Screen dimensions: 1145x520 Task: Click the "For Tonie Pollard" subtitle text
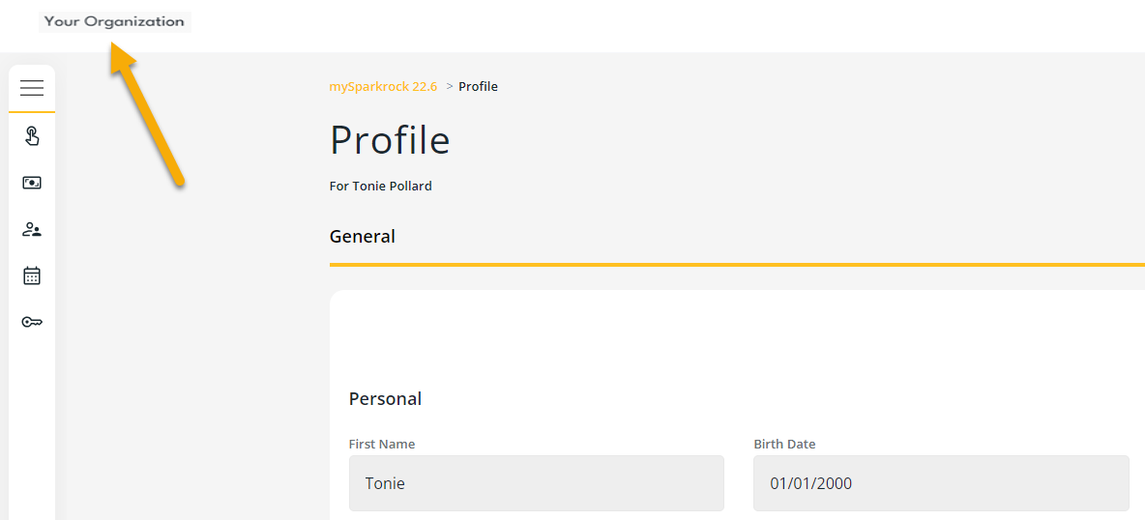coord(381,186)
